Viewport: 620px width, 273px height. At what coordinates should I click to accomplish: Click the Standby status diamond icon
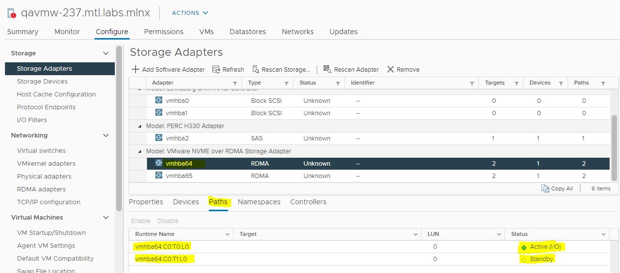click(524, 259)
